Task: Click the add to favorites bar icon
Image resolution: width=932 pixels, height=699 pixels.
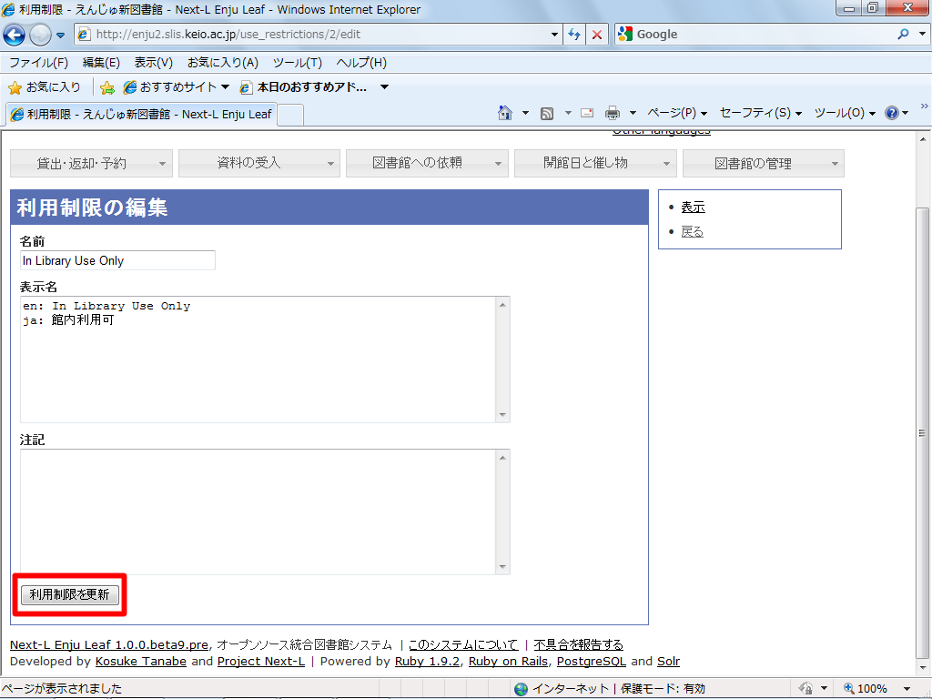Action: click(107, 88)
